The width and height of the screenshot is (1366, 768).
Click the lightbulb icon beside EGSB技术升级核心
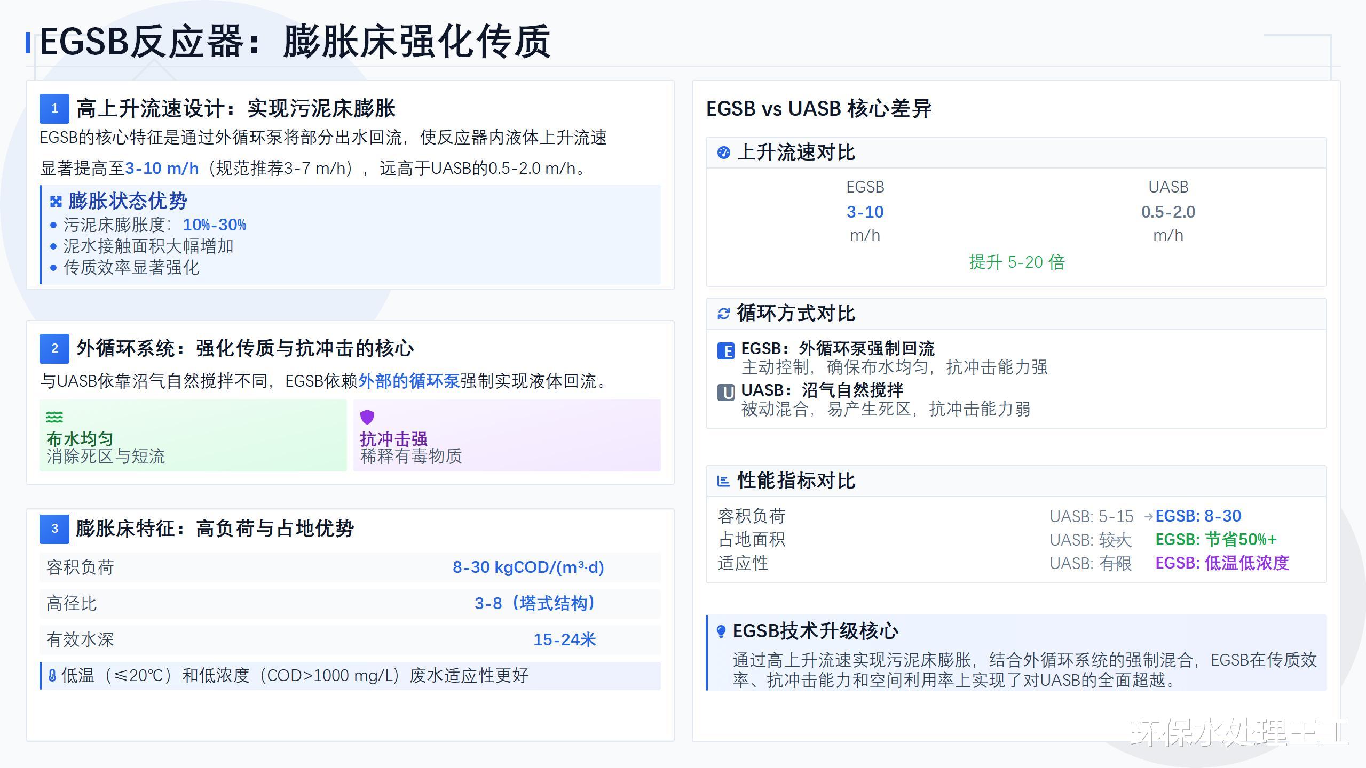click(x=721, y=631)
